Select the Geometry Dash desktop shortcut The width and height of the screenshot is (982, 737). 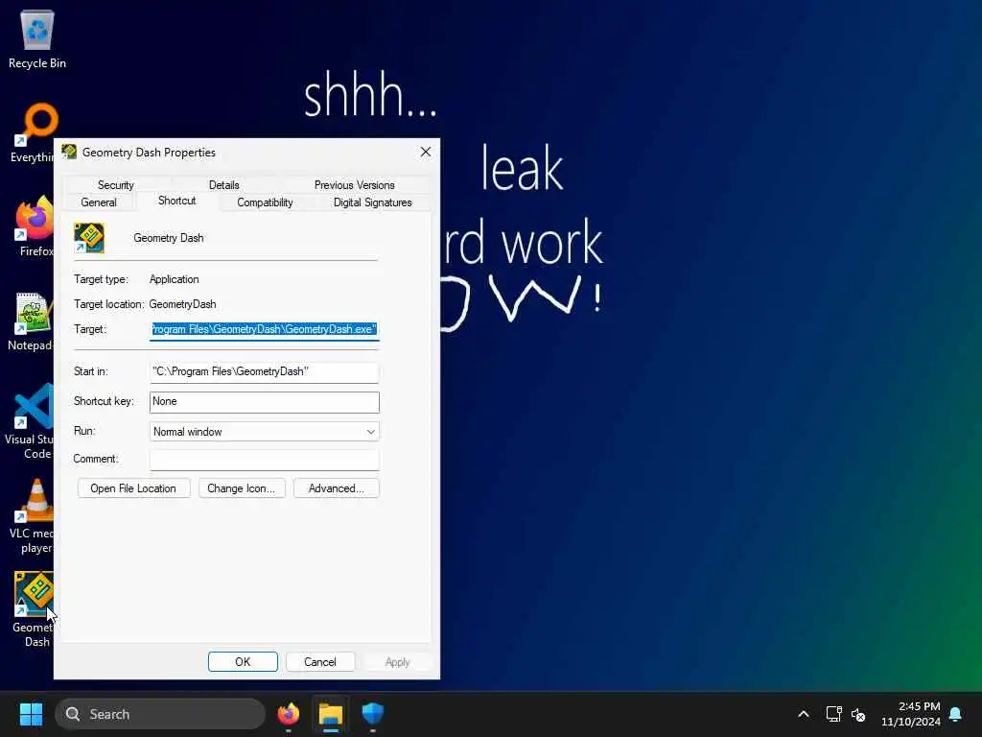(x=33, y=609)
